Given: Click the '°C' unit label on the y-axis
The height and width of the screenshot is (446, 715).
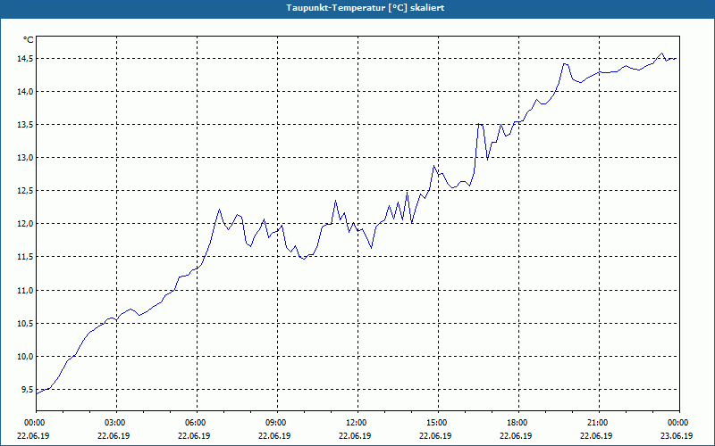Looking at the screenshot, I should (x=28, y=40).
